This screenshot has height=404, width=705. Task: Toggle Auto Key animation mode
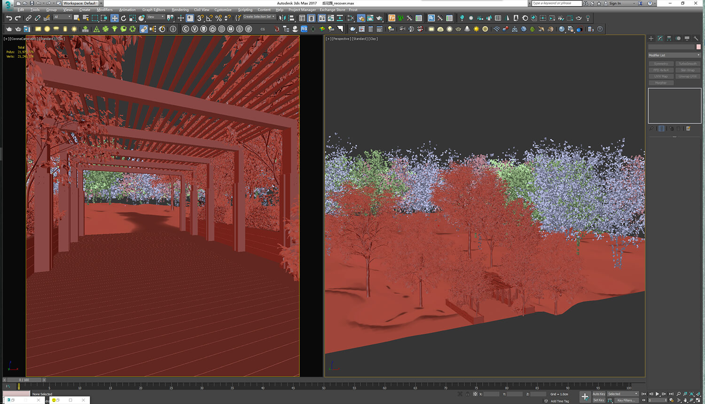tap(599, 394)
